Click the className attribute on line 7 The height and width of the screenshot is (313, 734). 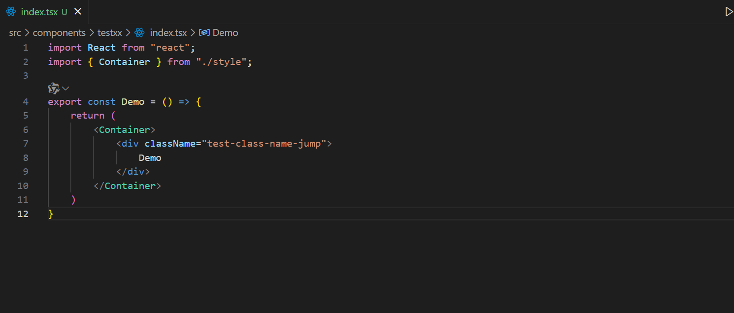click(x=170, y=143)
